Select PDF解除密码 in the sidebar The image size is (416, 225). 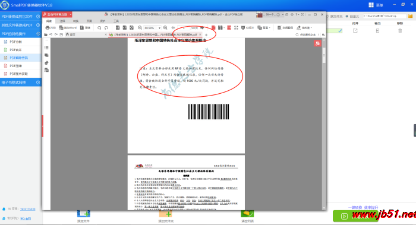click(x=19, y=58)
